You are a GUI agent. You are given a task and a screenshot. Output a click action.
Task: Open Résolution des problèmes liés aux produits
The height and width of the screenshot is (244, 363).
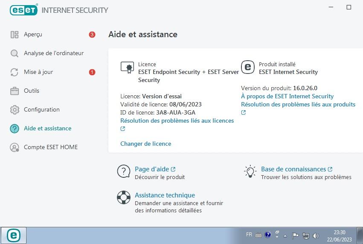pos(298,104)
